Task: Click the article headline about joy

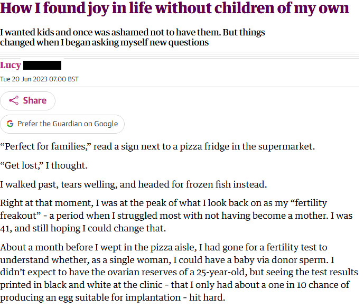Action: click(174, 9)
